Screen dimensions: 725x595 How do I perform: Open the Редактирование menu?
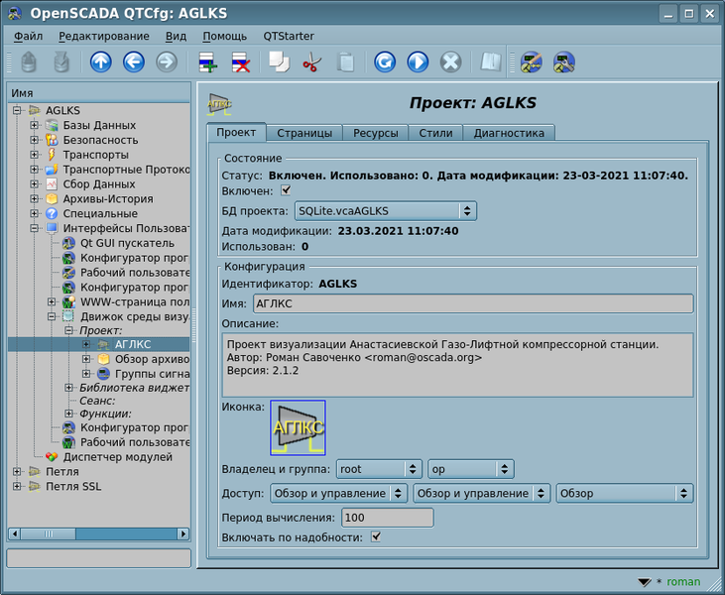pos(103,36)
